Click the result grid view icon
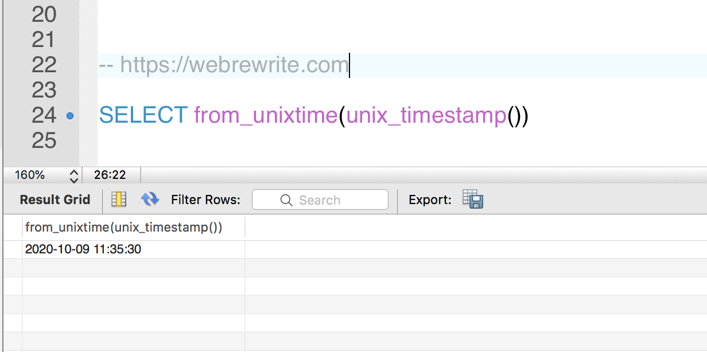Image resolution: width=707 pixels, height=352 pixels. point(119,200)
